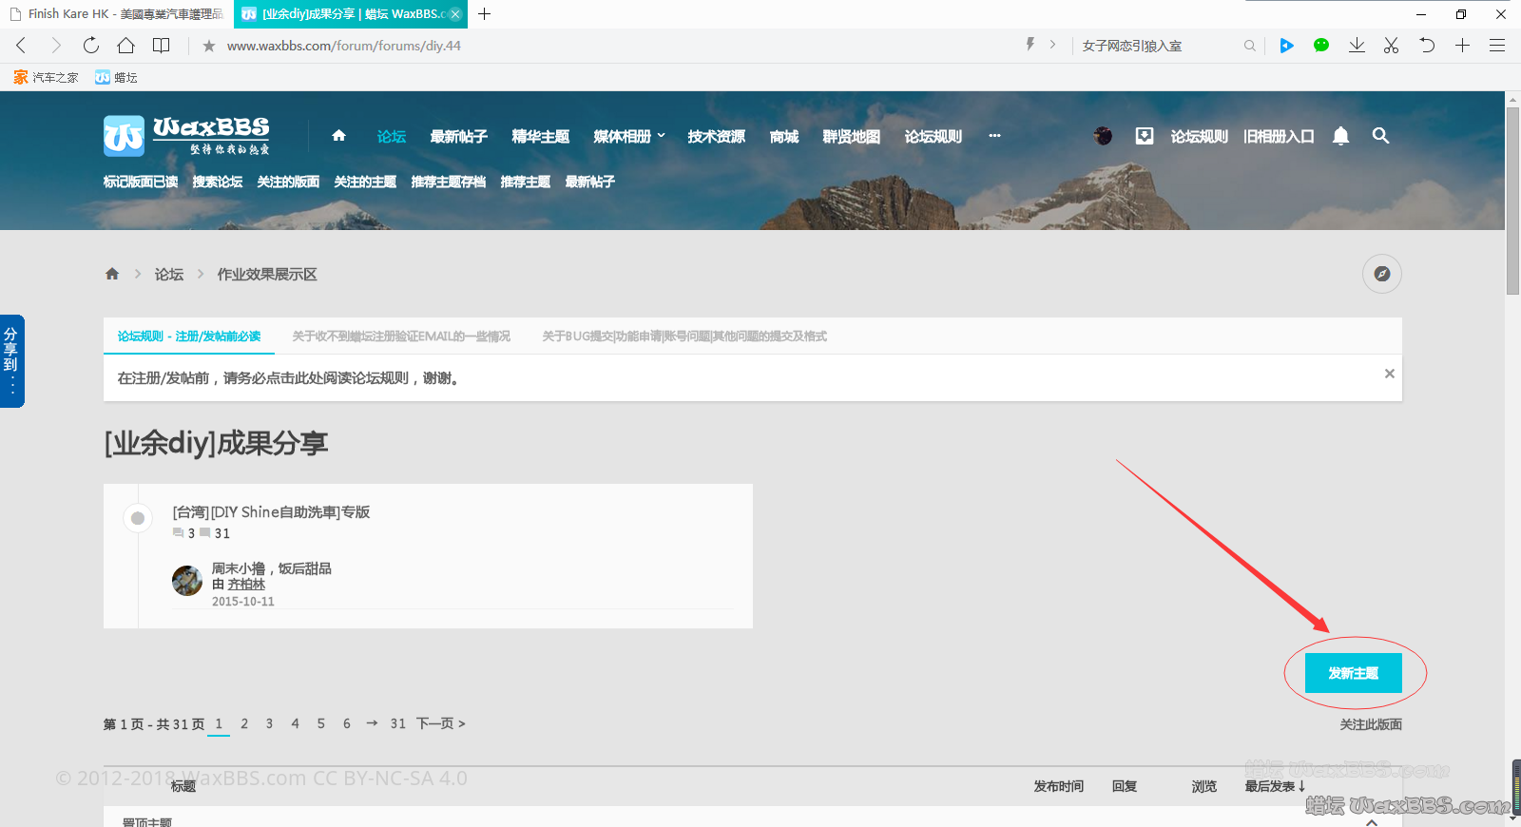Open the green WeChat toolbar icon
The height and width of the screenshot is (827, 1521).
pos(1321,45)
